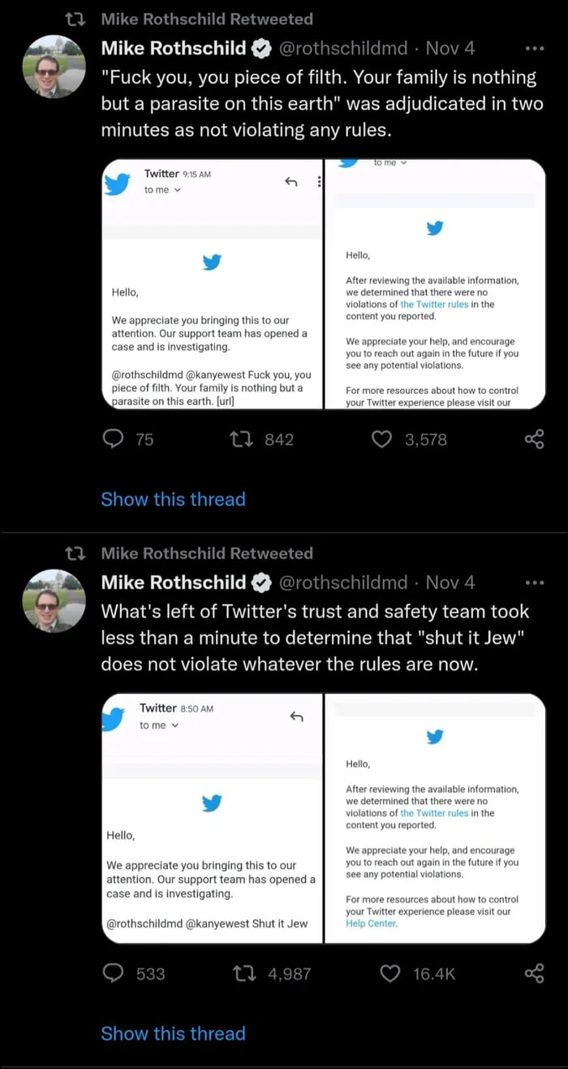The height and width of the screenshot is (1069, 568).
Task: Open 'Show this thread' under the first tweet
Action: pos(173,500)
